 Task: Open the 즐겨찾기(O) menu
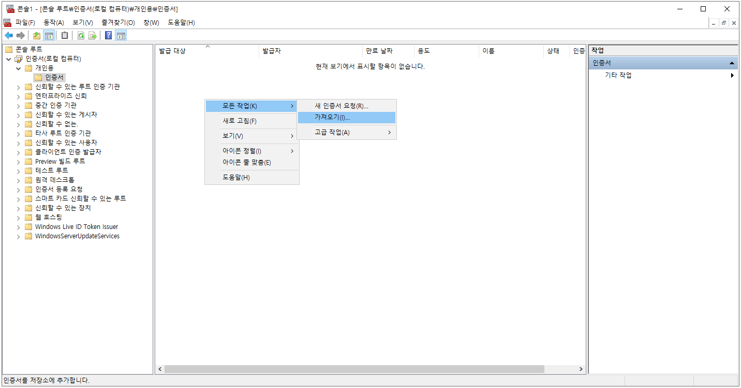click(118, 22)
